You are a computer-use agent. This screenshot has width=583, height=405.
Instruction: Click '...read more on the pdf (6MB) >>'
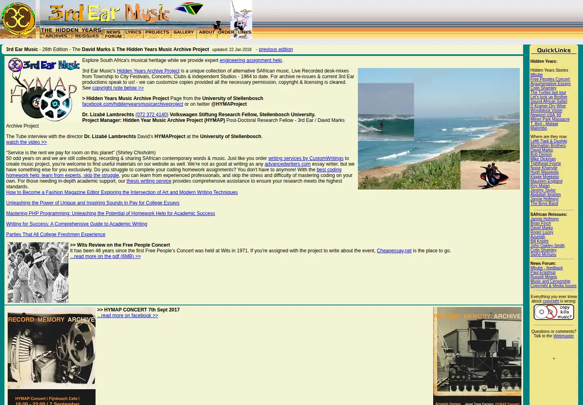pos(105,256)
